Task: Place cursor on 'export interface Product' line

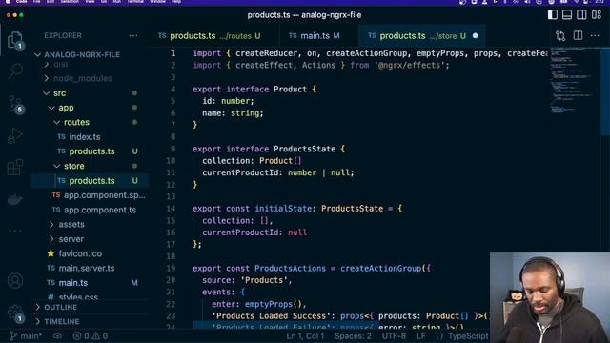Action: pyautogui.click(x=254, y=89)
